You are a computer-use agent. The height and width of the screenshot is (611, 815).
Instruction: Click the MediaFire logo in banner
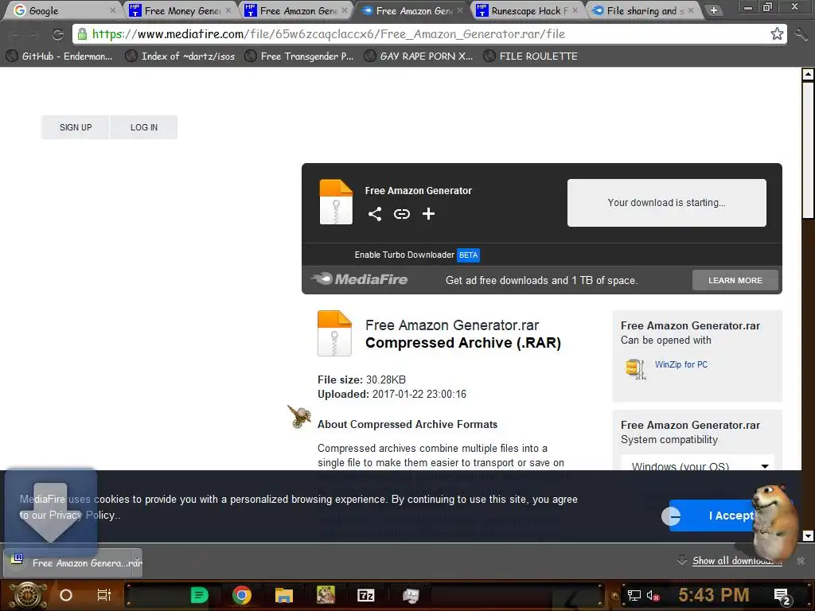click(x=360, y=279)
